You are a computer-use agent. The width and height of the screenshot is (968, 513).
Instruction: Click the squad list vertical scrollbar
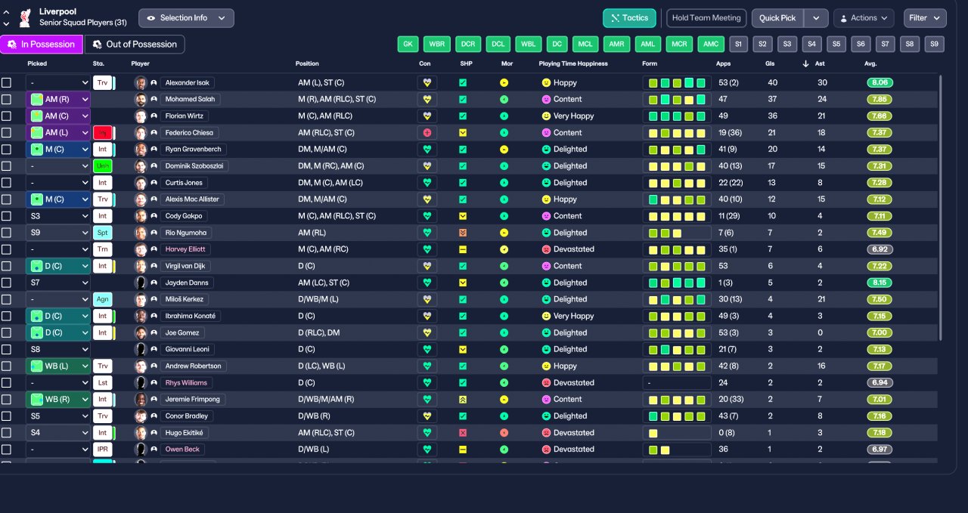(x=942, y=208)
